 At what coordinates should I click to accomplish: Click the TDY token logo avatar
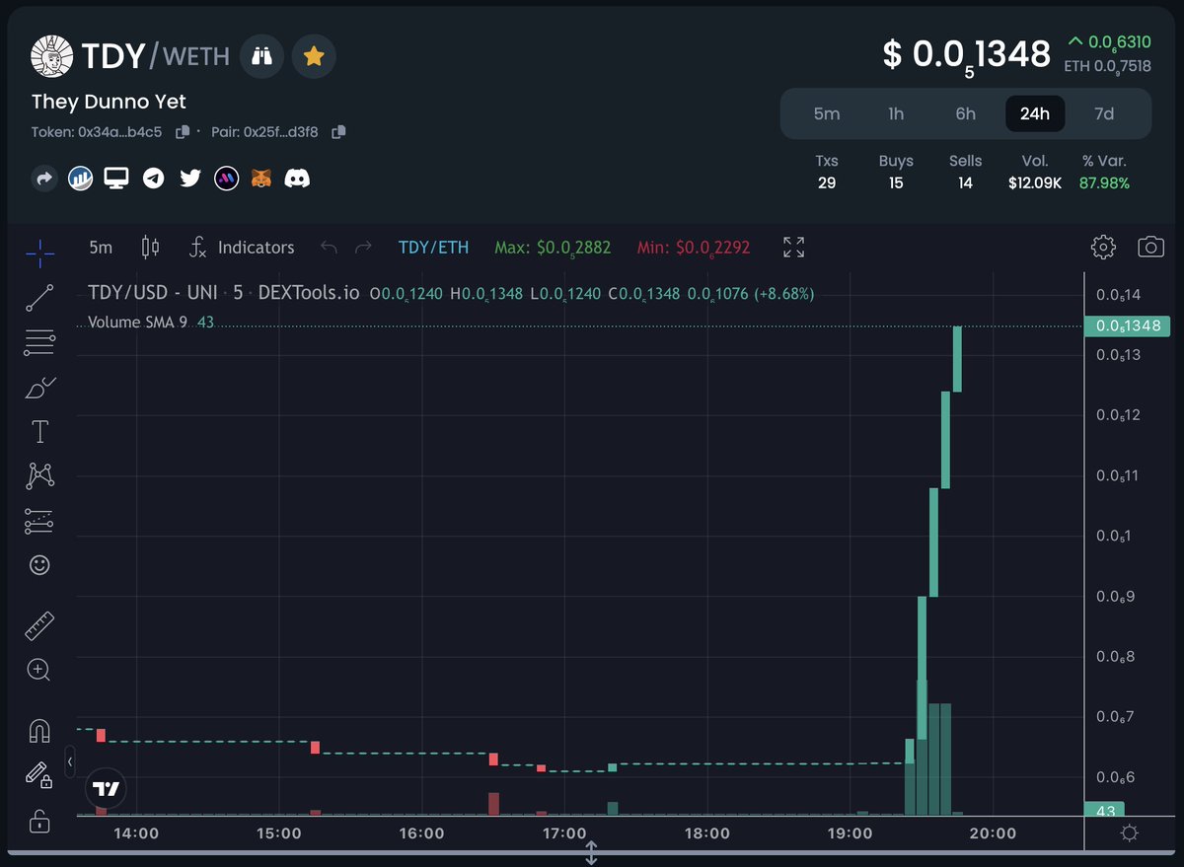(x=51, y=55)
